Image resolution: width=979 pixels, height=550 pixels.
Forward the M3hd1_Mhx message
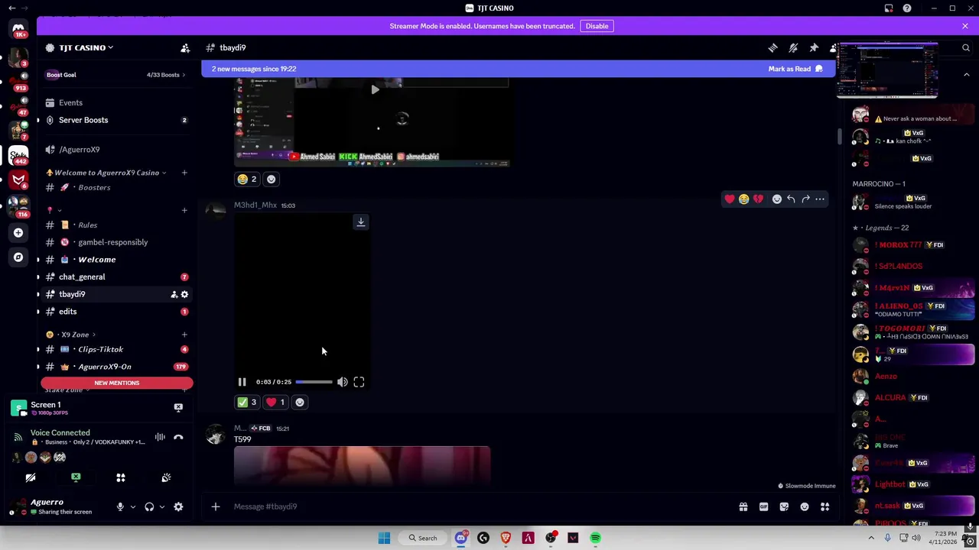[x=805, y=199]
